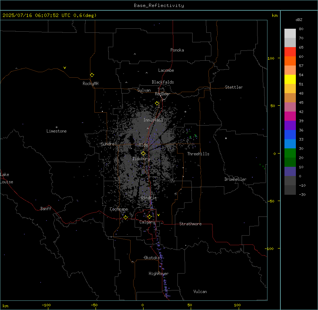The height and width of the screenshot is (310, 318).
Task: Click the Okotoks city label
Action: tap(152, 258)
